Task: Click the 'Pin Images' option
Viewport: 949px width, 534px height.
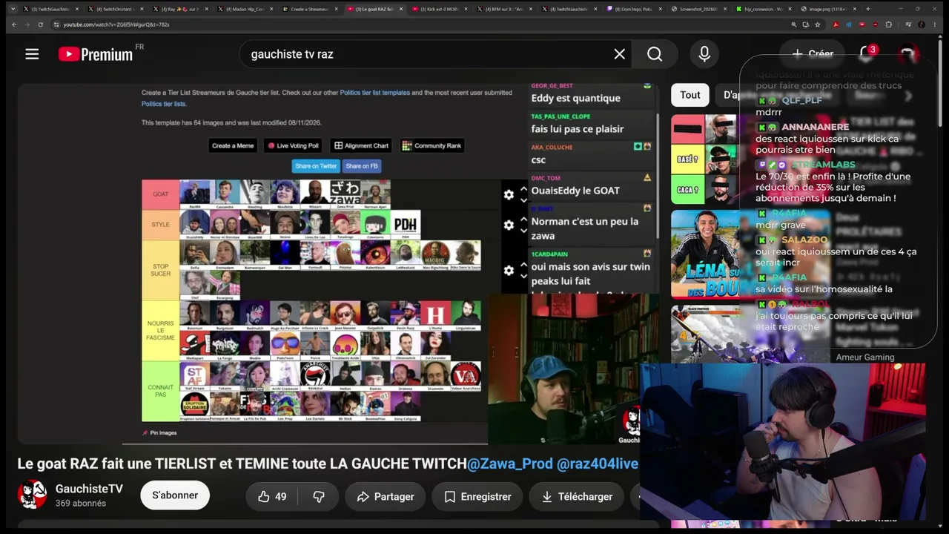Action: click(x=159, y=433)
